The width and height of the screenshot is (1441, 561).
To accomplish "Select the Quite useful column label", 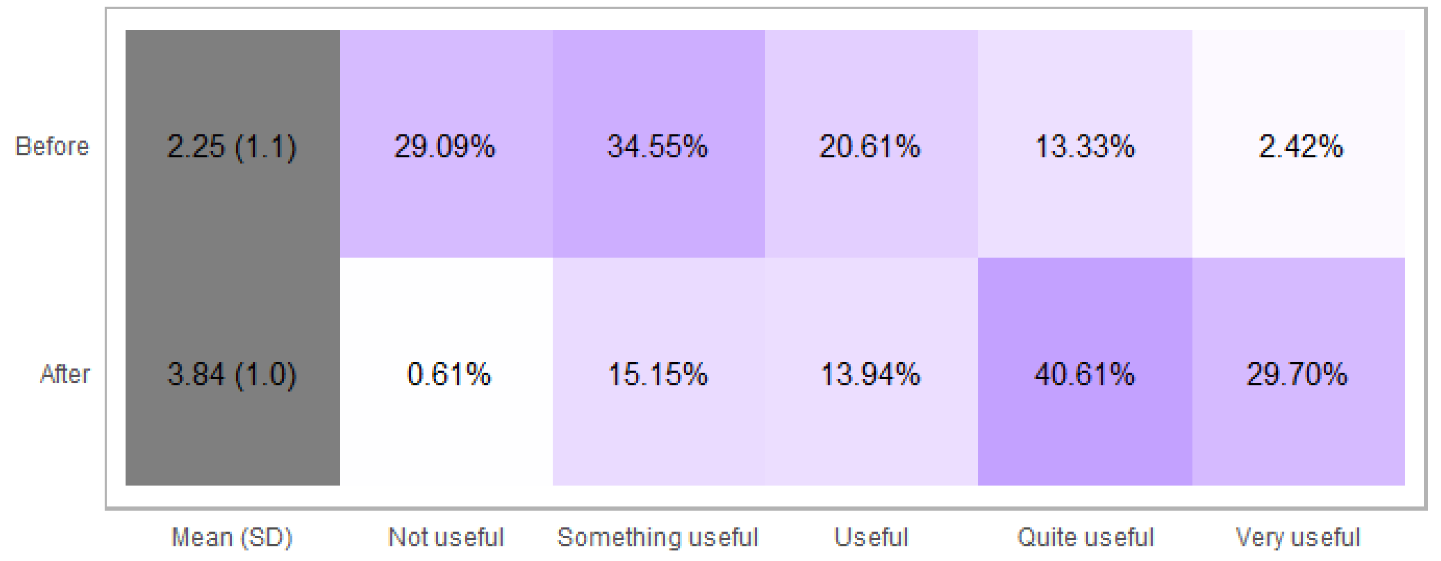I will 1085,537.
